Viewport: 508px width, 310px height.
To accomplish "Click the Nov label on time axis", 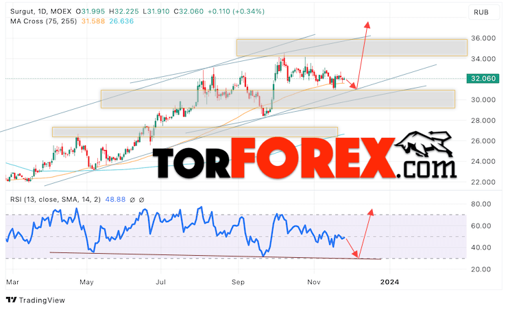I will pyautogui.click(x=313, y=282).
